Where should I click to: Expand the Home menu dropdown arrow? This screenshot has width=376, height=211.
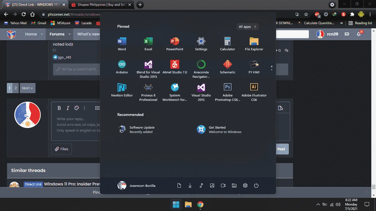[x=42, y=34]
